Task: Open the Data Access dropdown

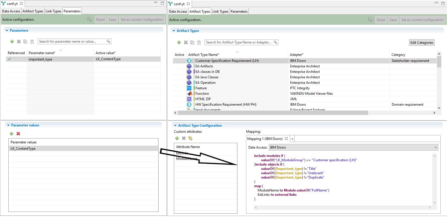Action: [353, 147]
